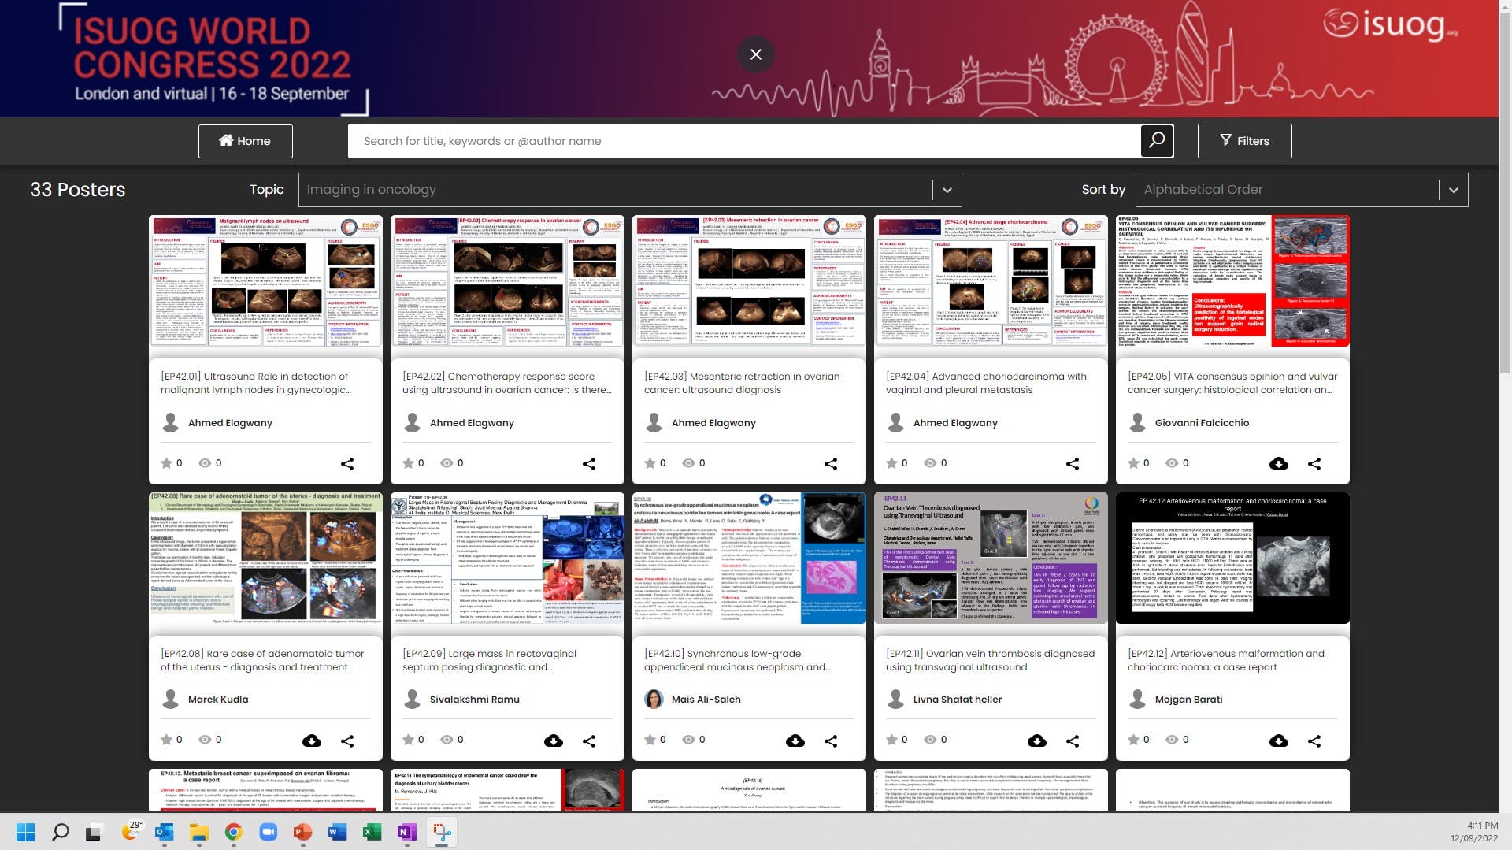This screenshot has height=850, width=1512.
Task: Star poster EP42.02 as favorite
Action: point(408,463)
